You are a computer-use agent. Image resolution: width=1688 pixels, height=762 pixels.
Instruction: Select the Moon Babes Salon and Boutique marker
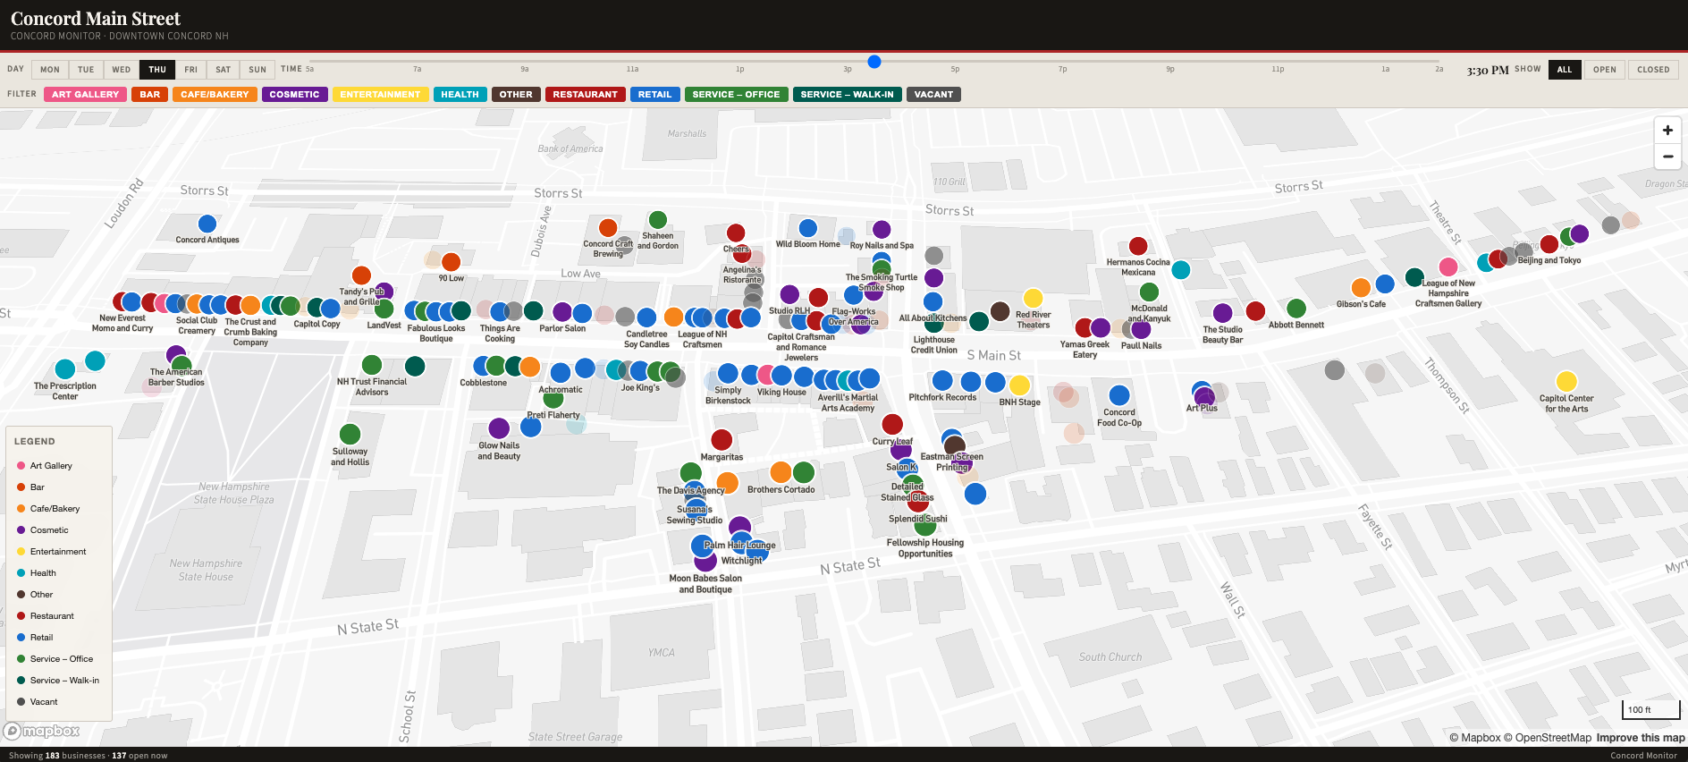pos(705,562)
